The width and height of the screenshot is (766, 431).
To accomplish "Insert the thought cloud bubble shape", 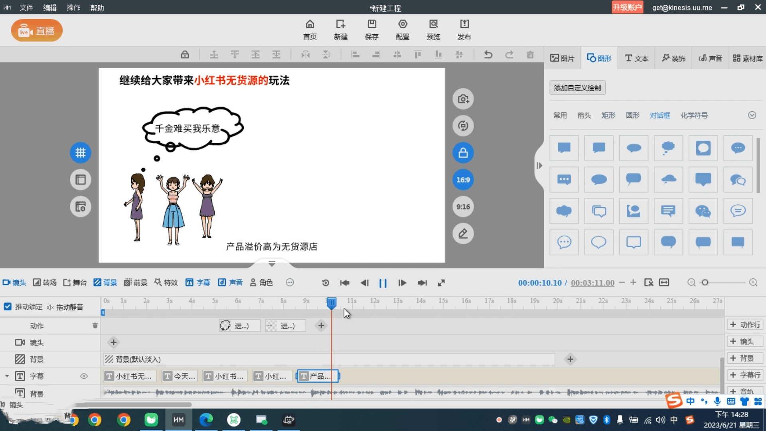I will (668, 148).
